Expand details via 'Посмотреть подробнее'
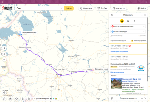The height and width of the screenshot is (102, 150). [119, 51]
